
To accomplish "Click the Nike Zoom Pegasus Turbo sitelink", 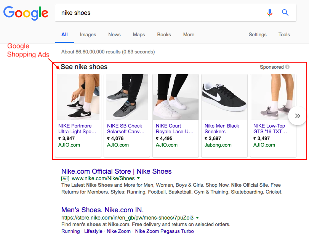I will pyautogui.click(x=164, y=231).
